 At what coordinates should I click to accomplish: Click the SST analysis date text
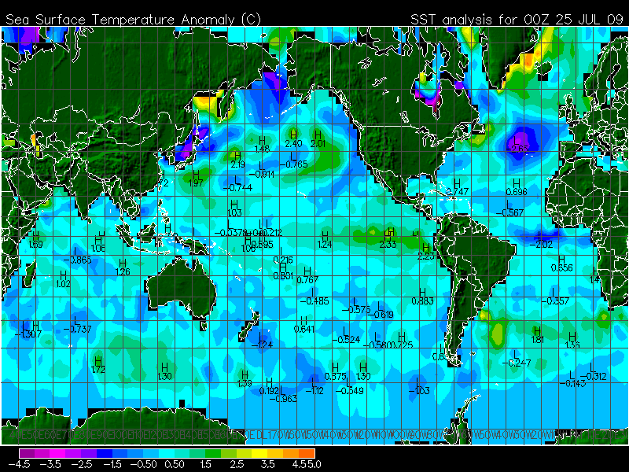coord(517,17)
